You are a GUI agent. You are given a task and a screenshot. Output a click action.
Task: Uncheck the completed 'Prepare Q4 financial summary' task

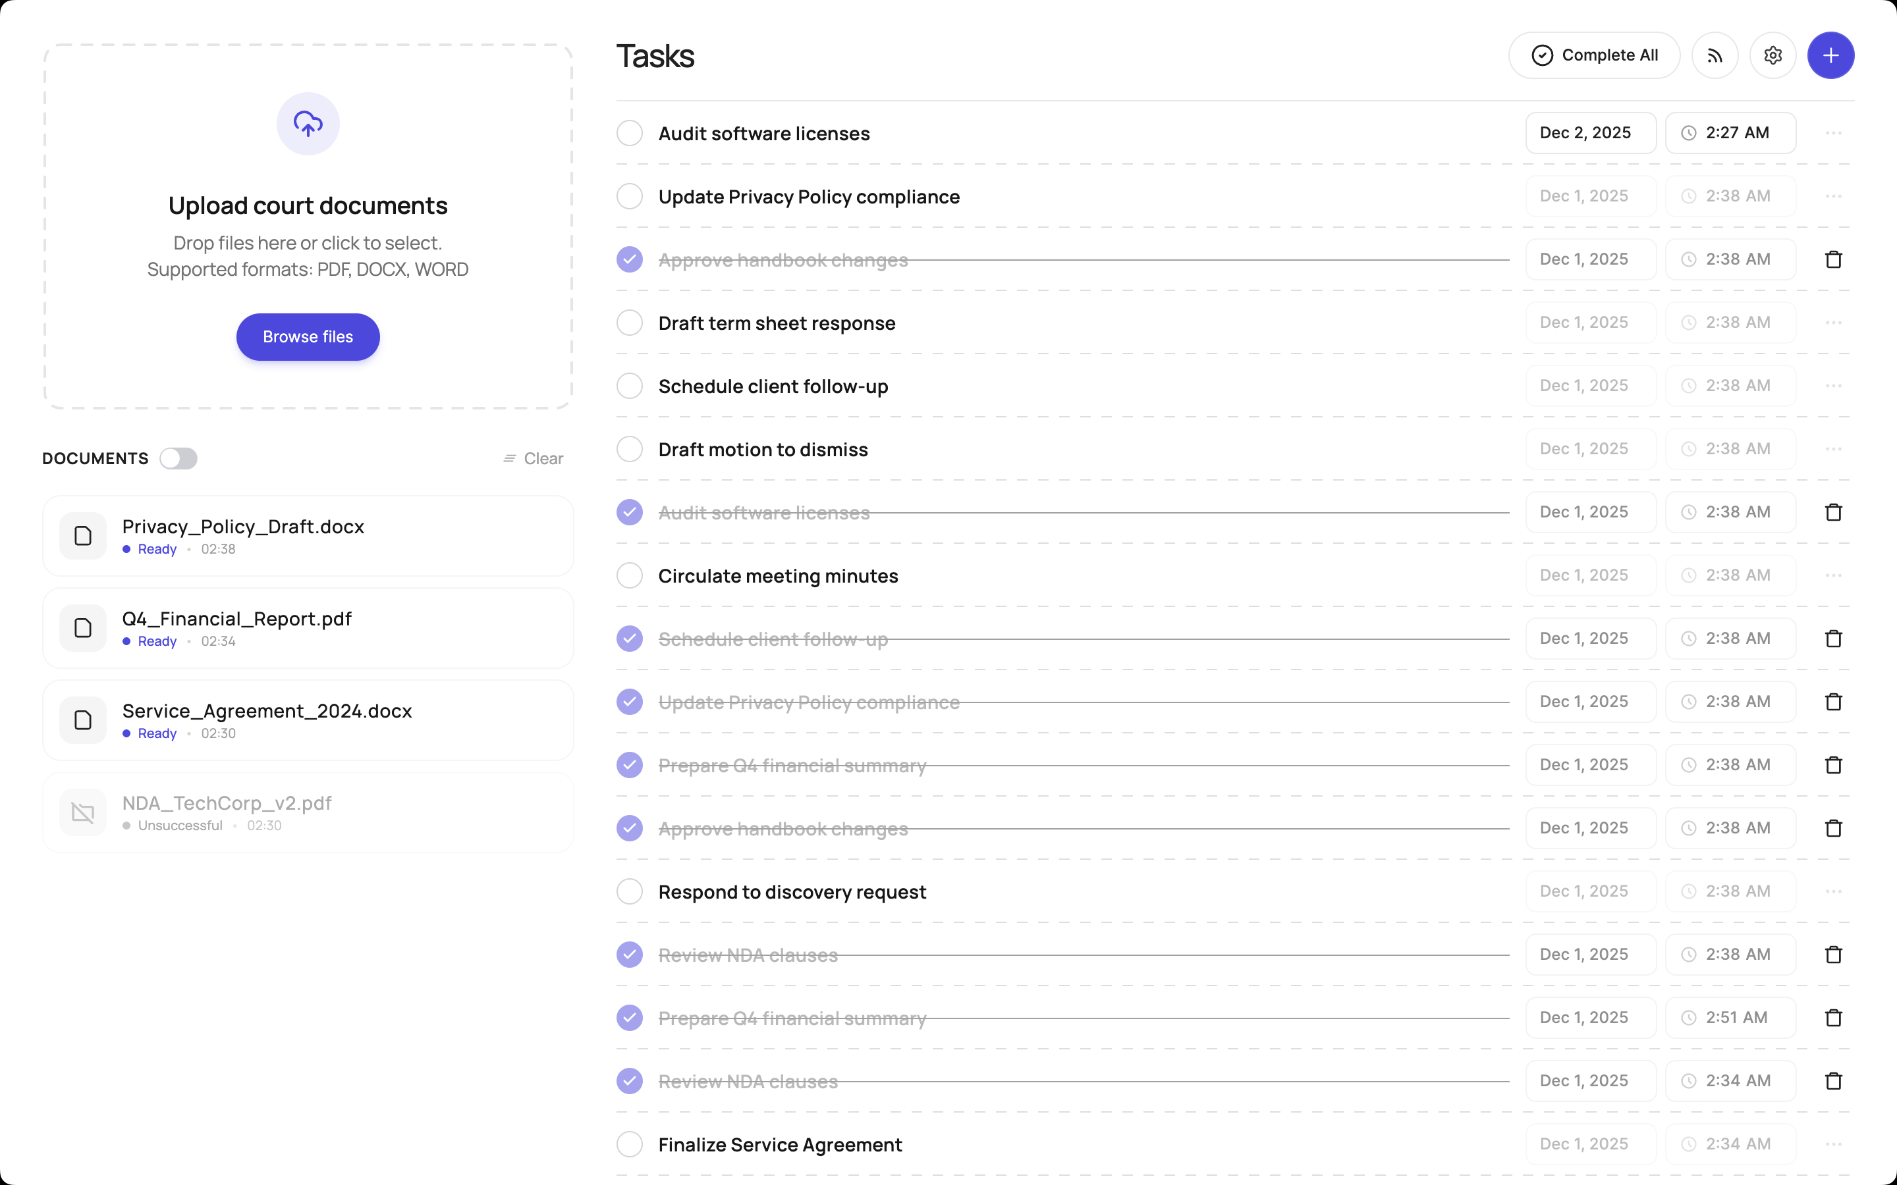click(630, 765)
